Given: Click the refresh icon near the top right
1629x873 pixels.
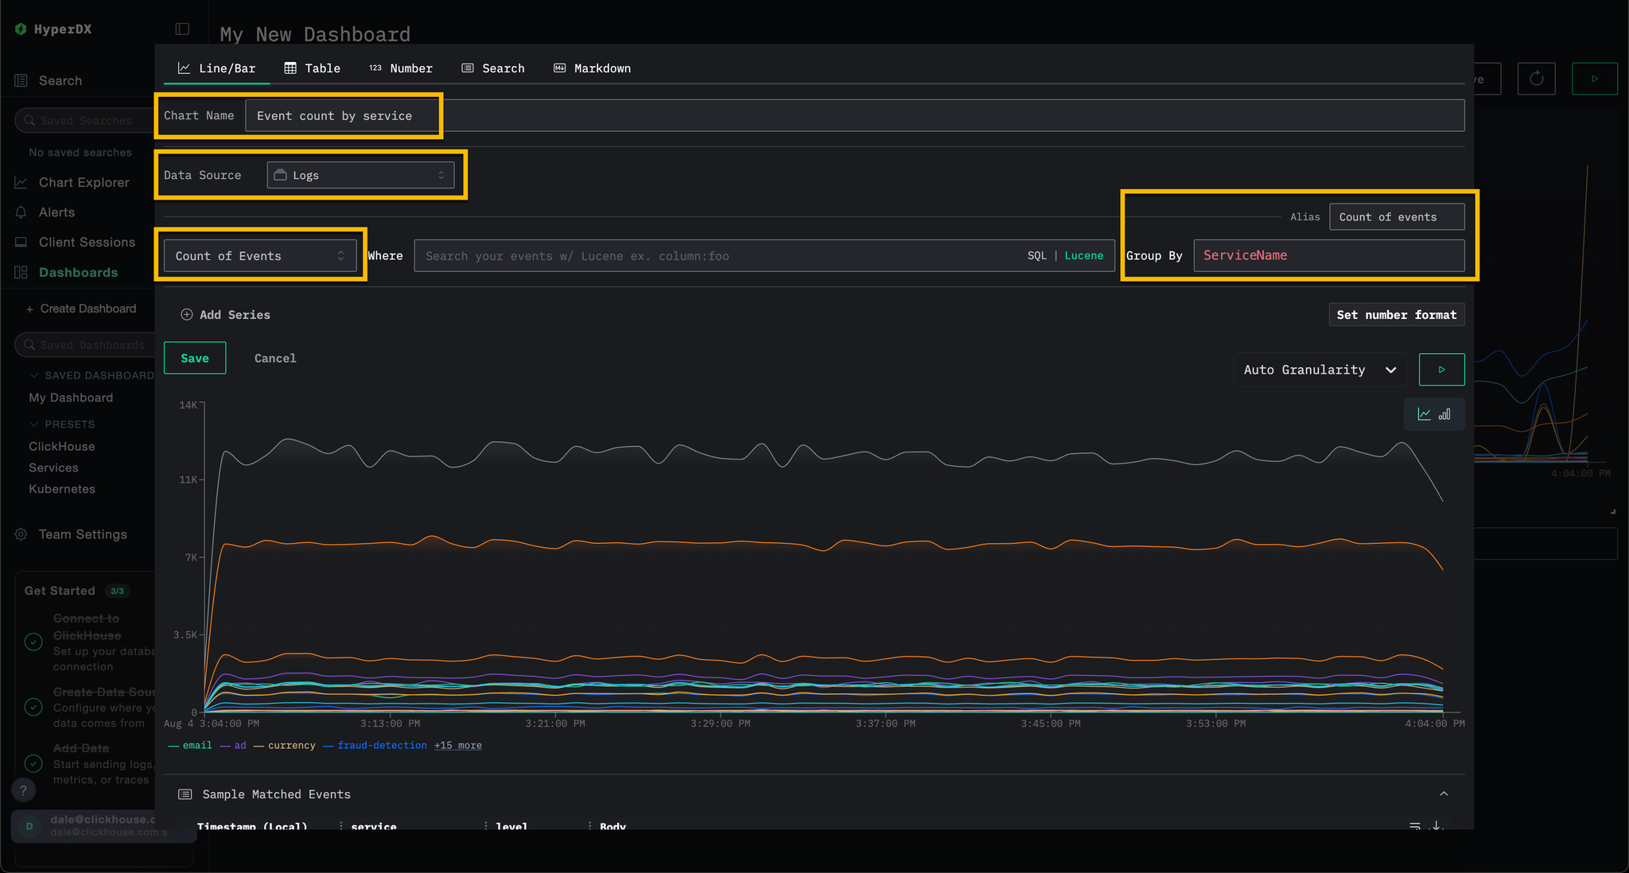Looking at the screenshot, I should 1536,78.
